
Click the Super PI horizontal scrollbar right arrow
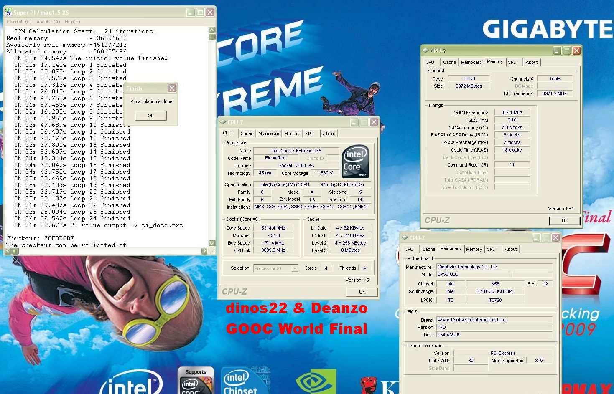point(204,251)
